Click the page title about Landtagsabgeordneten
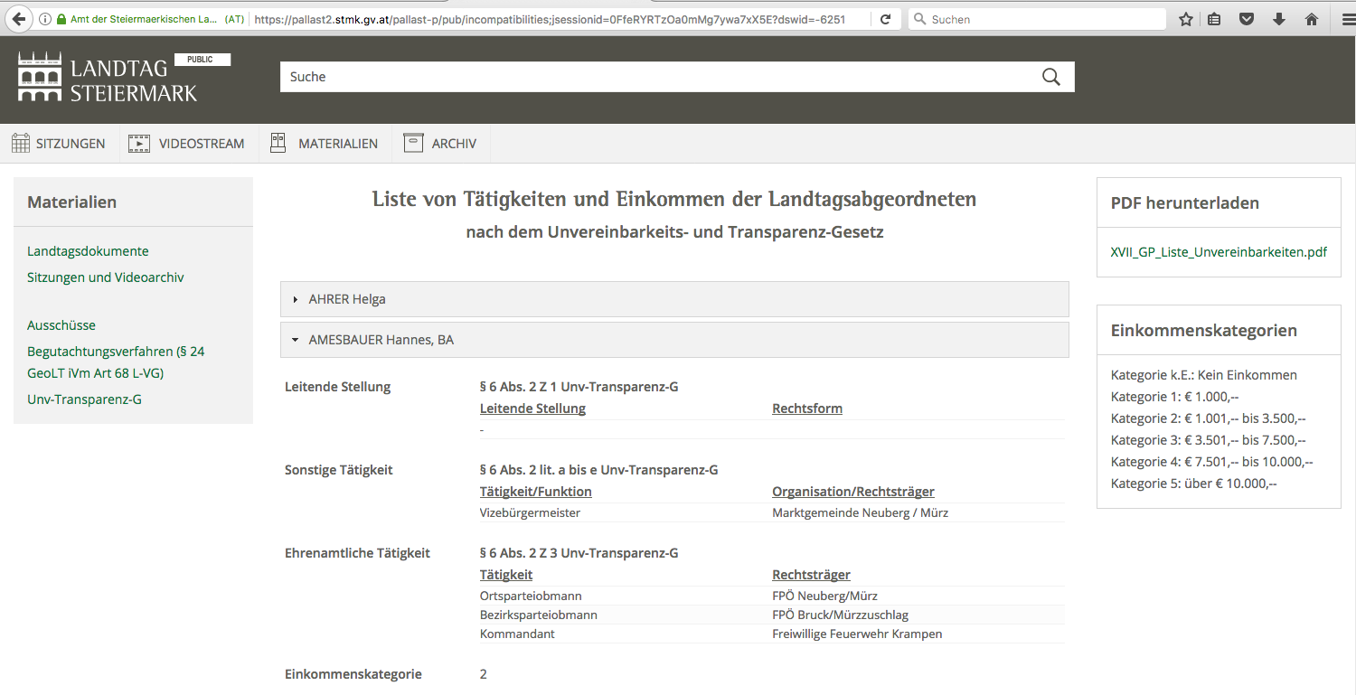 point(674,199)
